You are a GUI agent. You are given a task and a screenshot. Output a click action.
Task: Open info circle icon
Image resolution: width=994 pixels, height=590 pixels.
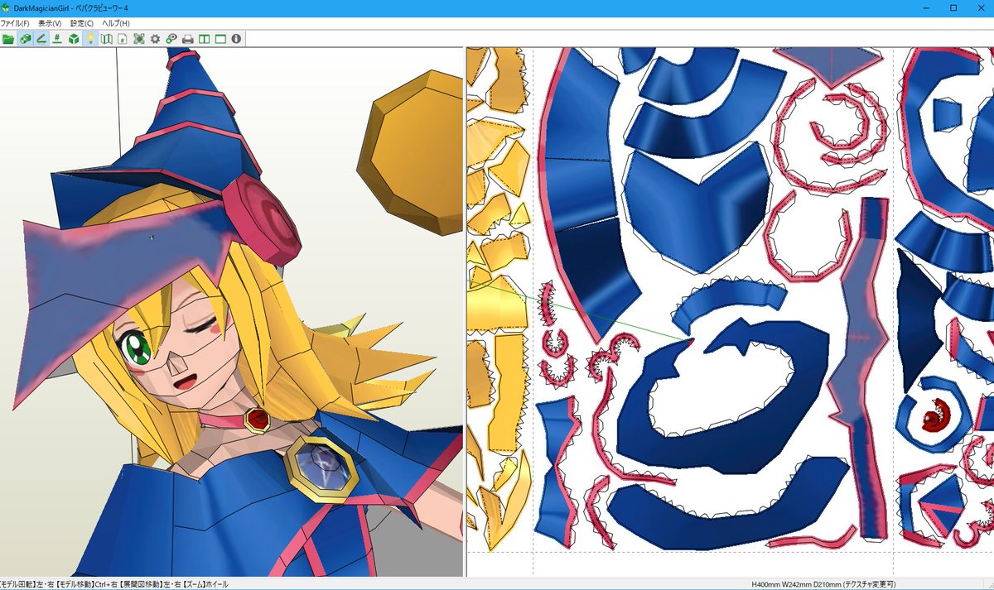(237, 39)
